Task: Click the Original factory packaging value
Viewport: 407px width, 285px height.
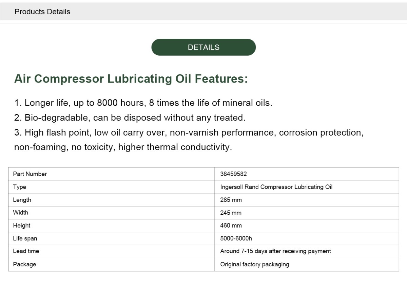Action: pyautogui.click(x=254, y=264)
